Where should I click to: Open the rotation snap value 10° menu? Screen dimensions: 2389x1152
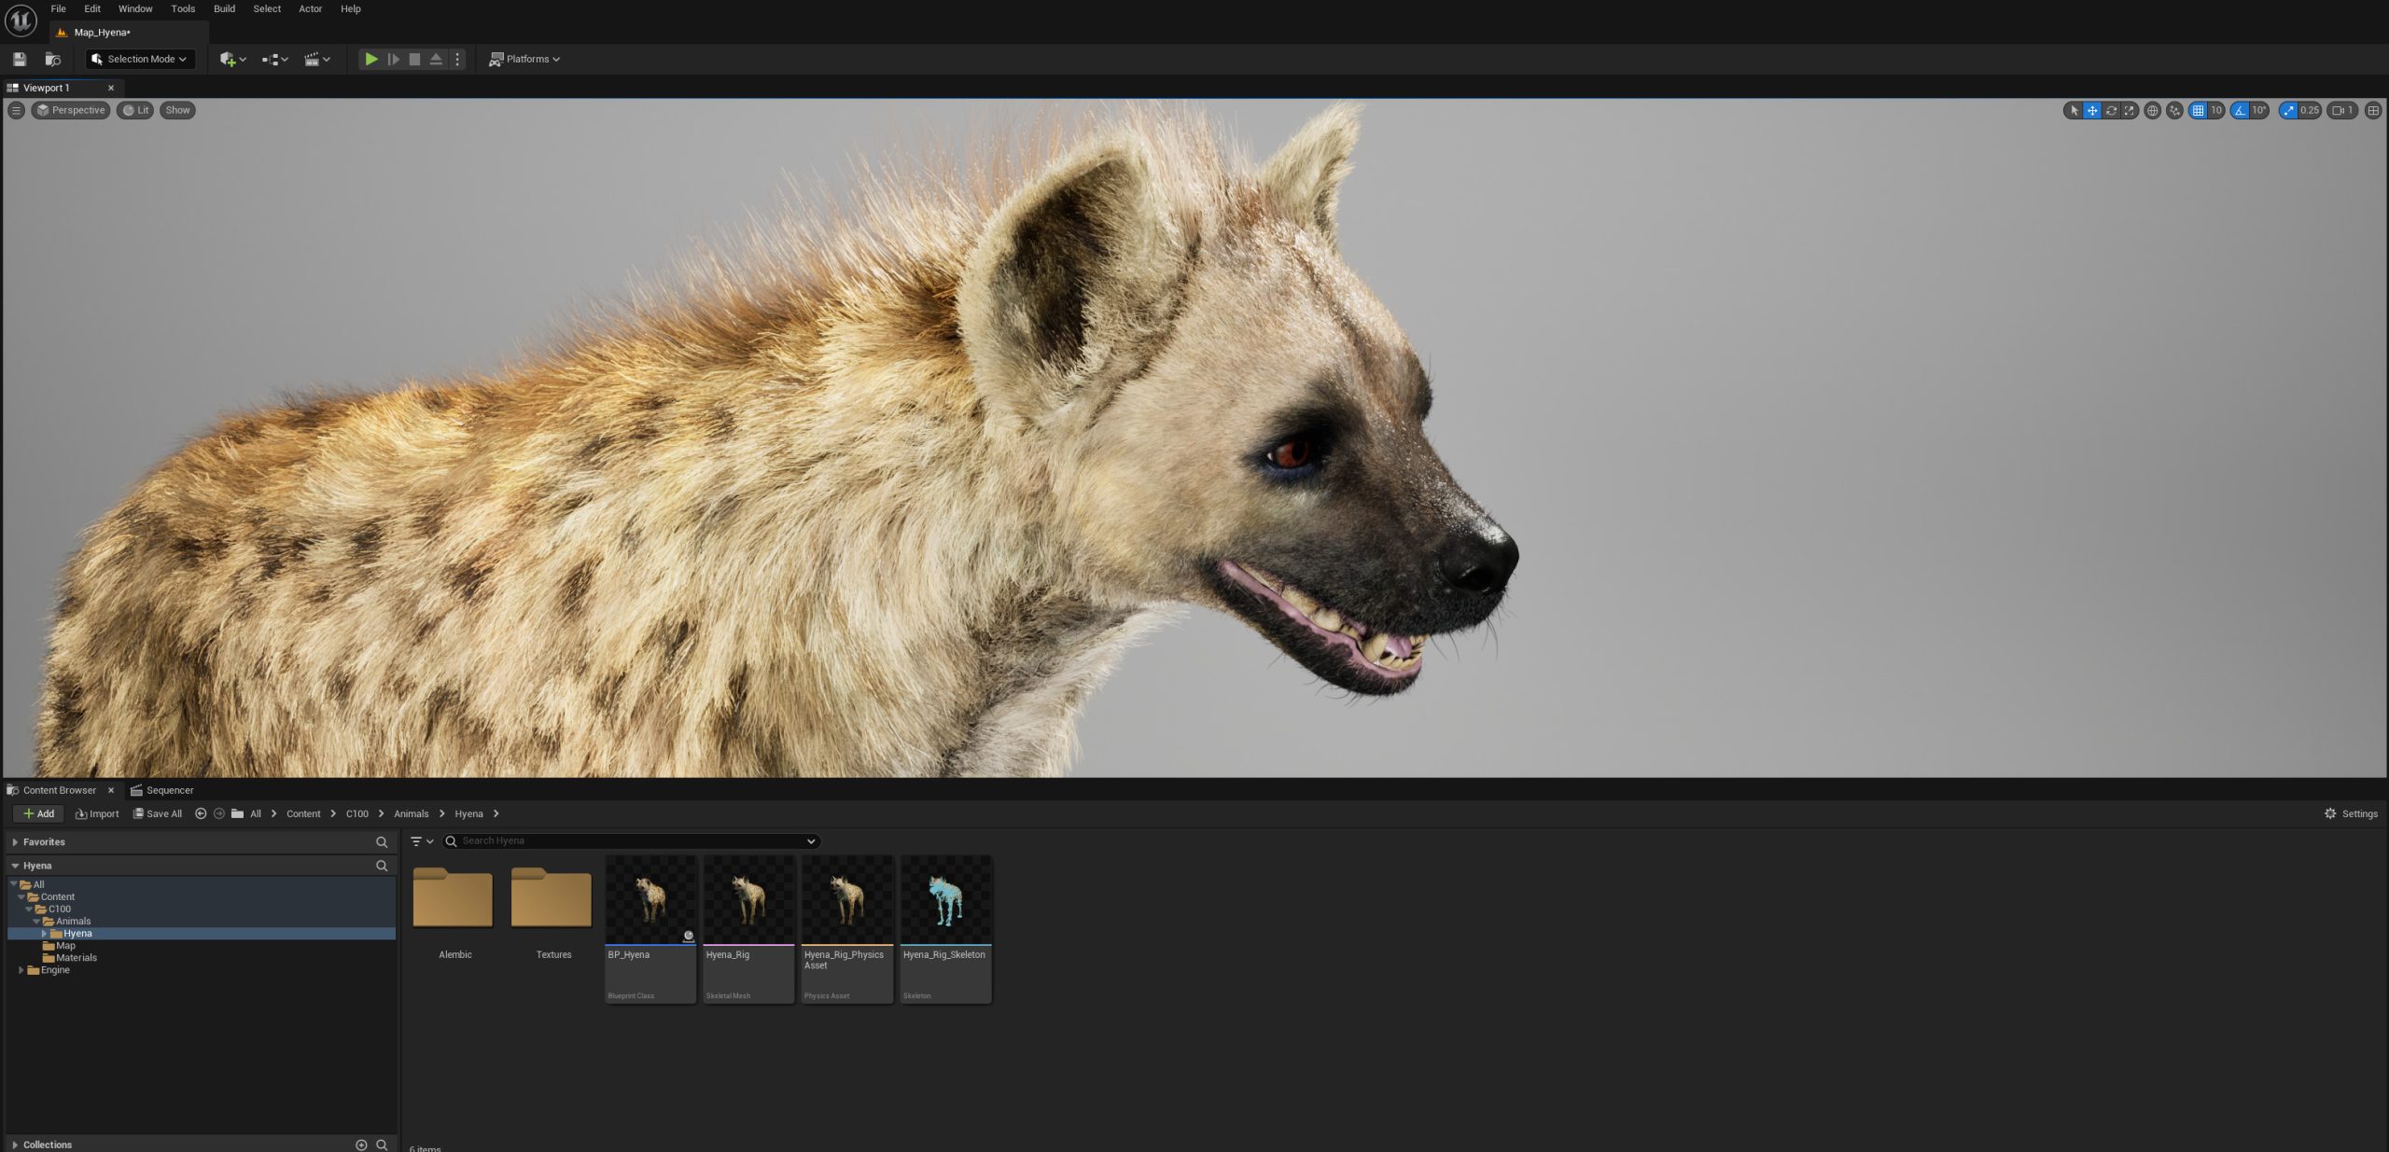[2259, 110]
